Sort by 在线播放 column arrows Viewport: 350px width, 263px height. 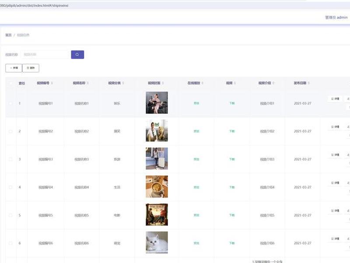[x=203, y=83]
